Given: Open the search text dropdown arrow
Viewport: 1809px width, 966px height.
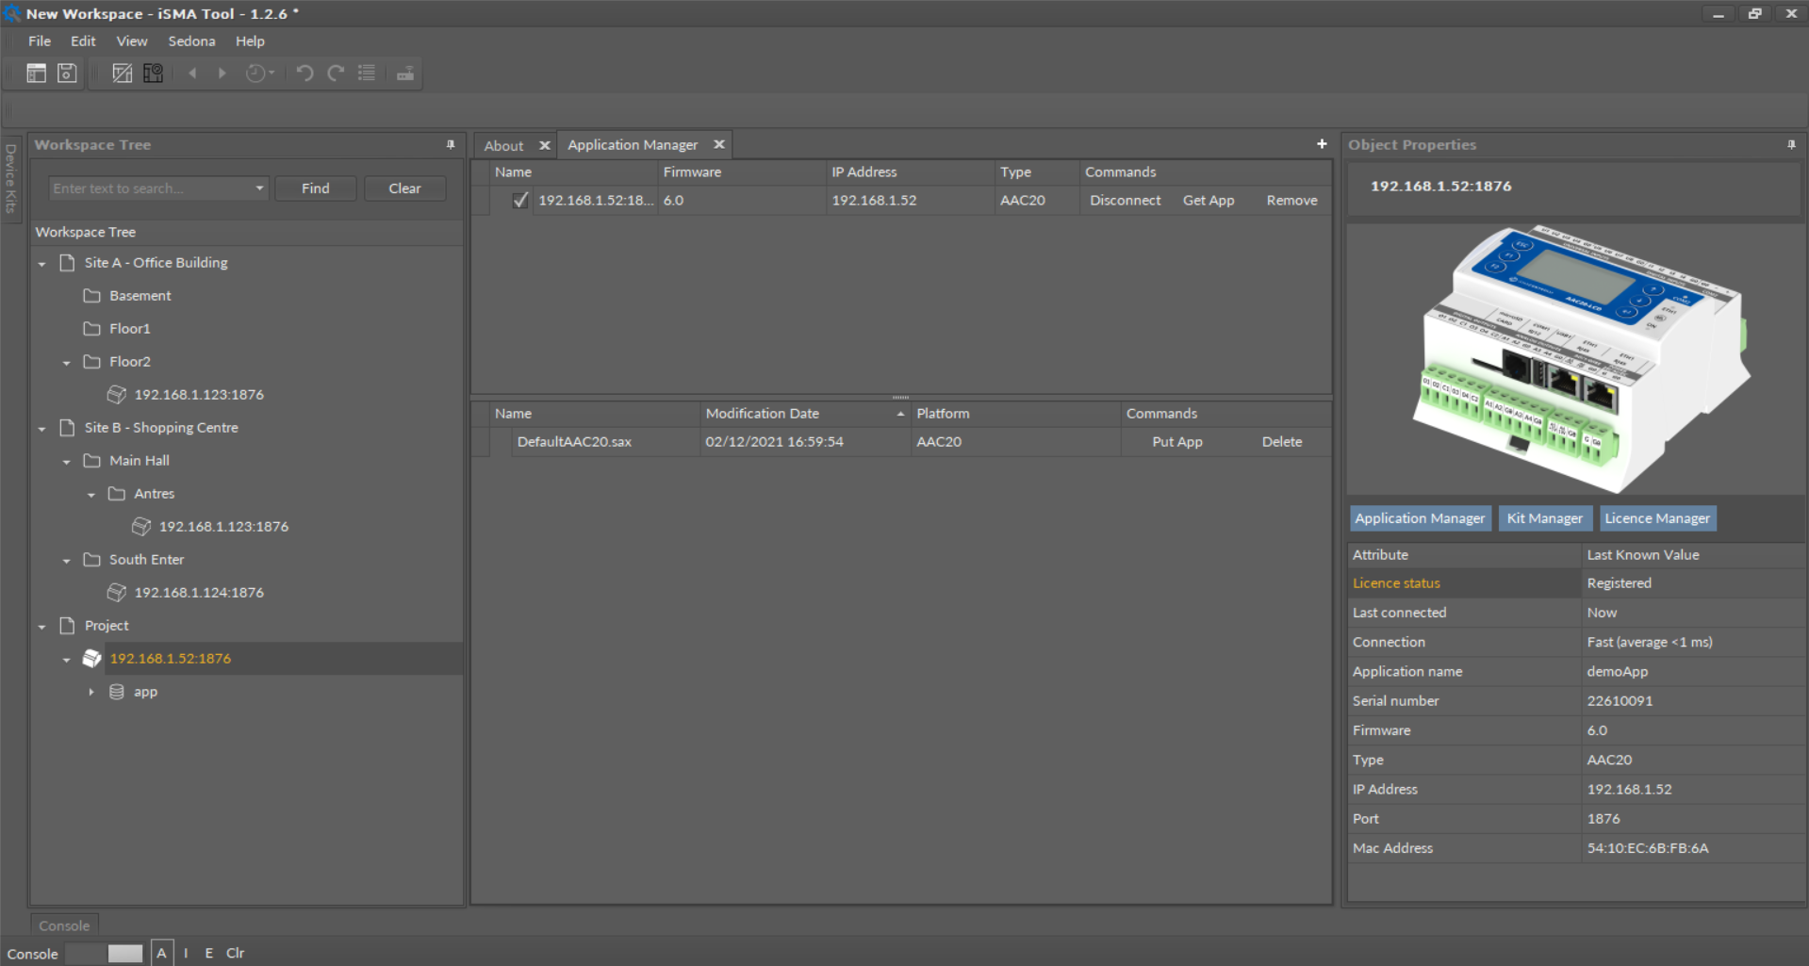Looking at the screenshot, I should click(x=259, y=188).
